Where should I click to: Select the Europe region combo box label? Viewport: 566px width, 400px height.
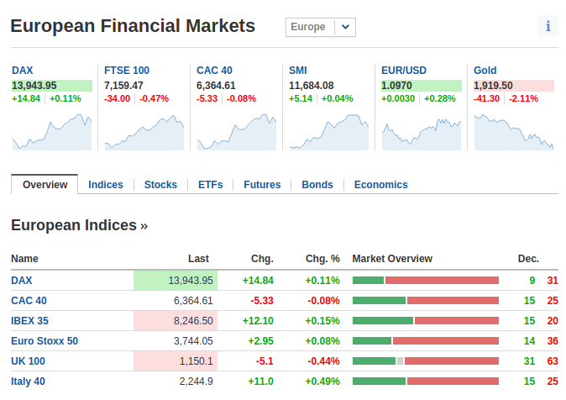click(308, 27)
